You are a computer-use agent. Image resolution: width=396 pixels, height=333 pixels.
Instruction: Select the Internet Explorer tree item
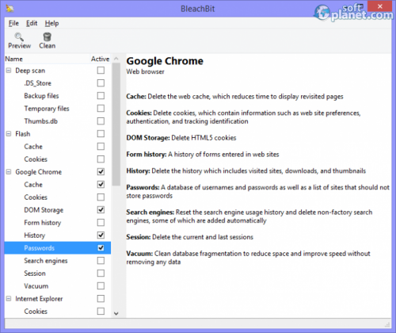tap(39, 299)
